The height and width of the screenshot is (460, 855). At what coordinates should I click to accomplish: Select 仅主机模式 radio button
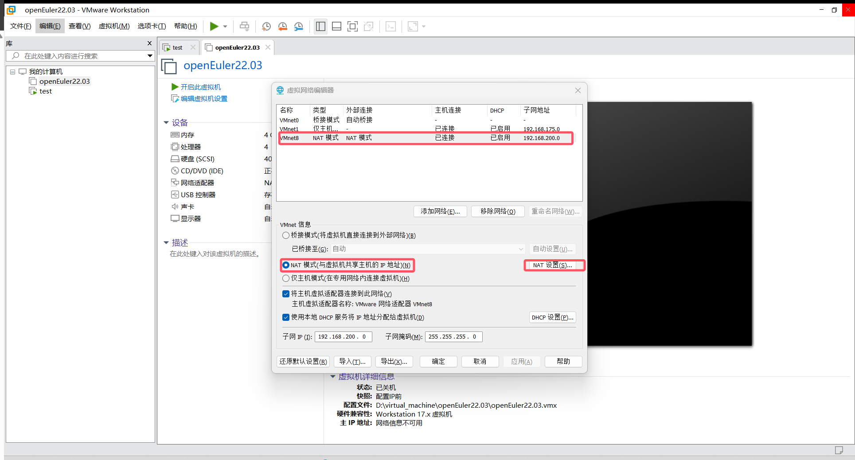click(286, 278)
